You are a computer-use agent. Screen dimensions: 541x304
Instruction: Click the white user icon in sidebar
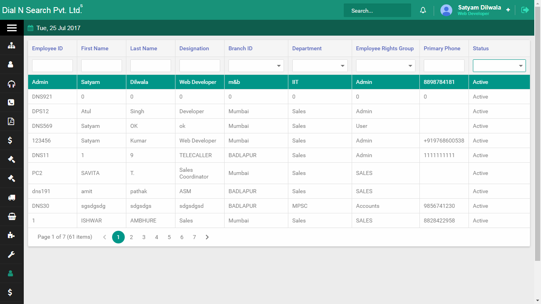click(11, 64)
